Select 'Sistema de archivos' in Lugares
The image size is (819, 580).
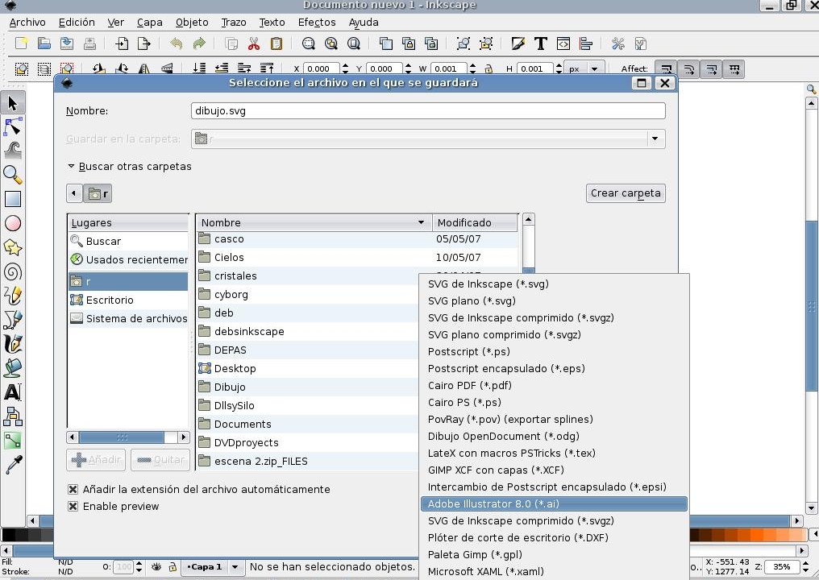coord(128,318)
